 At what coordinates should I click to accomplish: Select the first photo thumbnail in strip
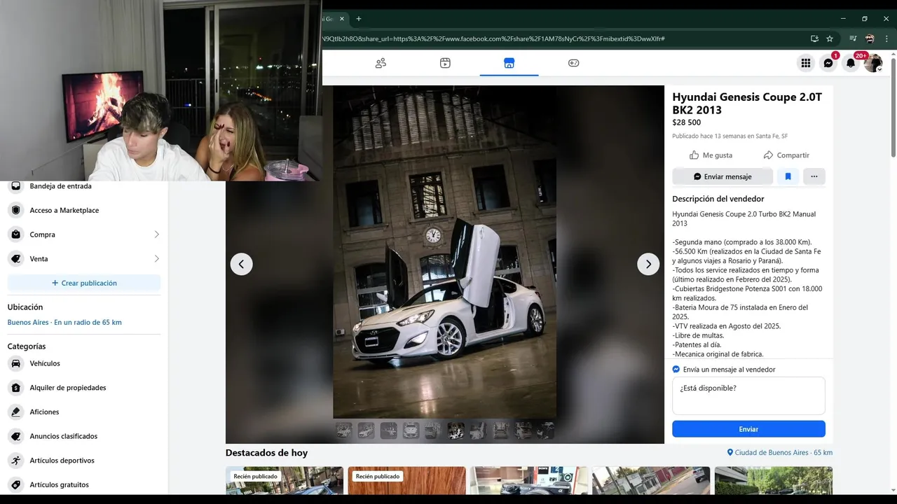344,430
